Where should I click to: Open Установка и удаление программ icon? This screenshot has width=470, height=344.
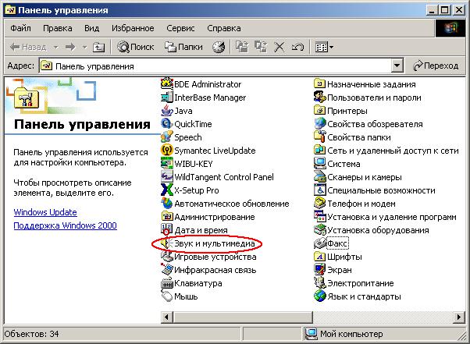pos(320,216)
